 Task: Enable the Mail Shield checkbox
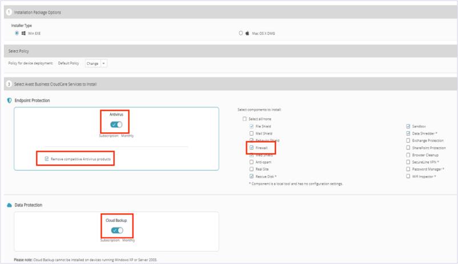click(252, 133)
